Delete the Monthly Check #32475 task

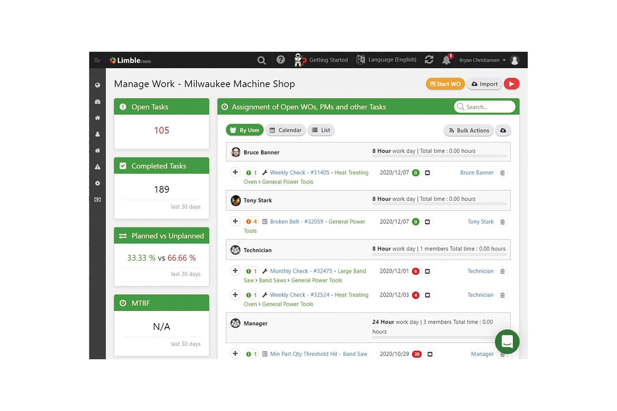[x=502, y=271]
